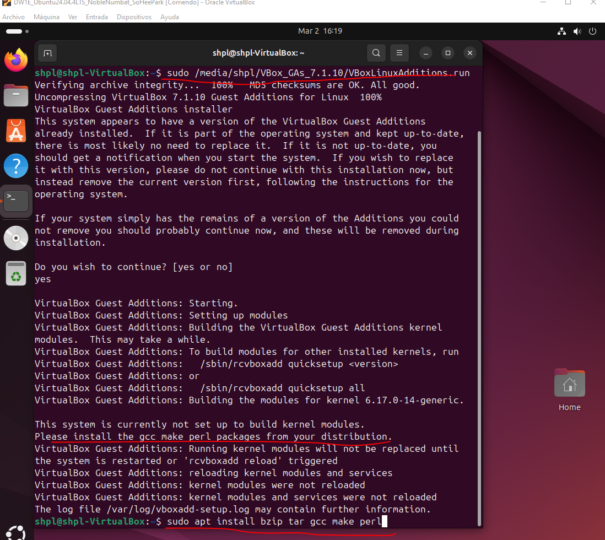Screen dimensions: 605x540
Task: Maximize the terminal window
Action: 448,53
